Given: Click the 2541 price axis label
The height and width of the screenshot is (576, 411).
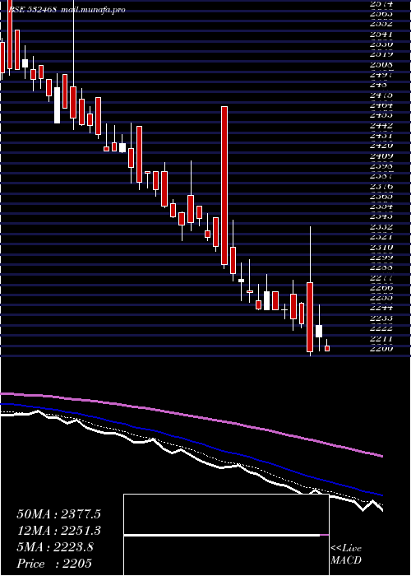Looking at the screenshot, I should (381, 34).
